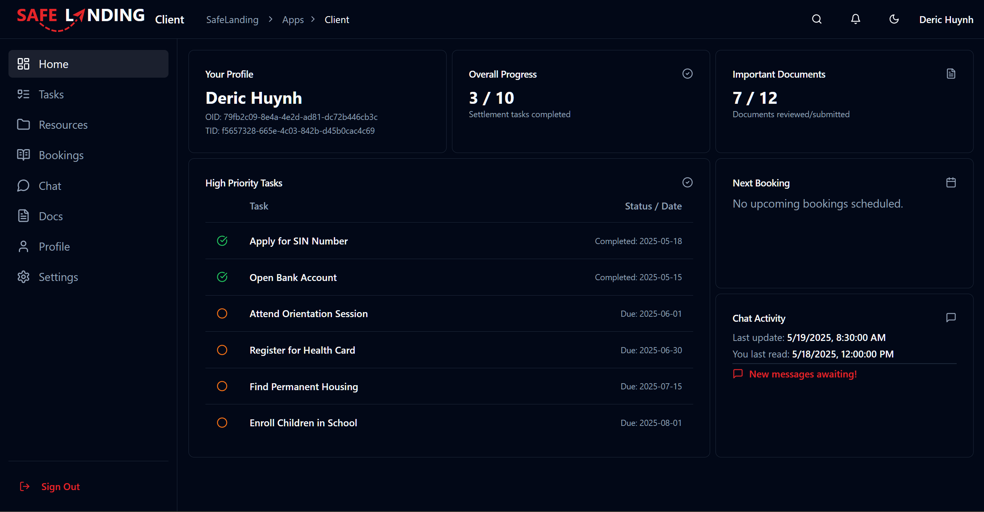Screen dimensions: 984x512
Task: Open the New messages awaiting link
Action: tap(802, 374)
